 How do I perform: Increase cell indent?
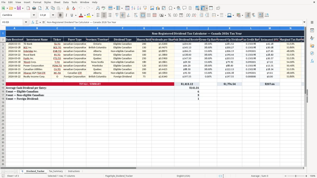201,15
